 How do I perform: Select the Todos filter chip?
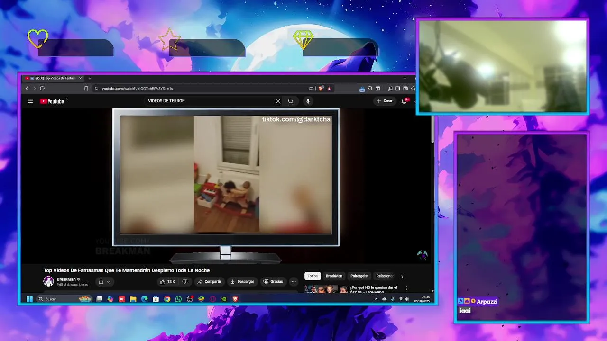[313, 276]
